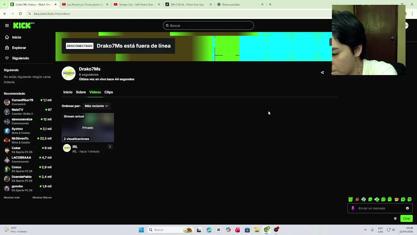
Task: Open the weather widget showing 20°C
Action: [x=16, y=230]
